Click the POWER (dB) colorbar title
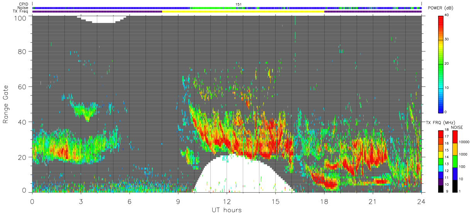 point(441,8)
